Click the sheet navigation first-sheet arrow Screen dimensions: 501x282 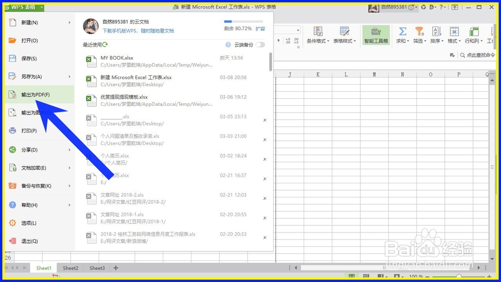(7, 267)
